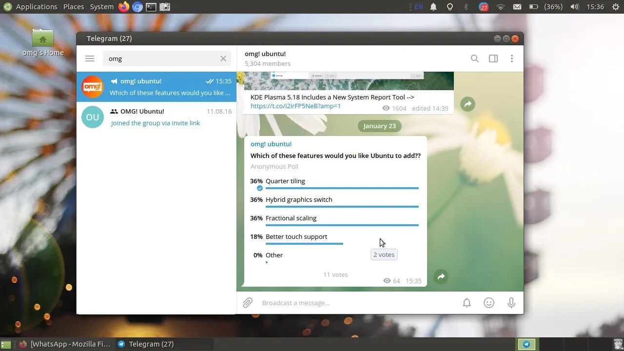The width and height of the screenshot is (624, 351).
Task: Open the session power gear menu
Action: pyautogui.click(x=615, y=7)
